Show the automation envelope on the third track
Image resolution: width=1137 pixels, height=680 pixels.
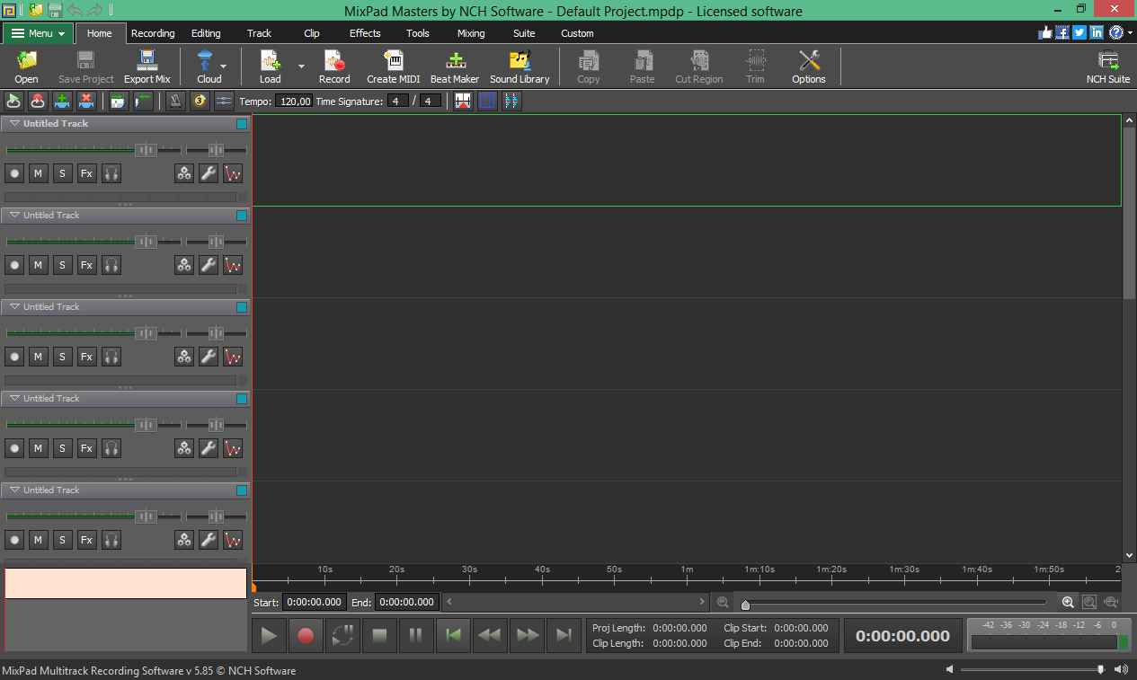232,356
